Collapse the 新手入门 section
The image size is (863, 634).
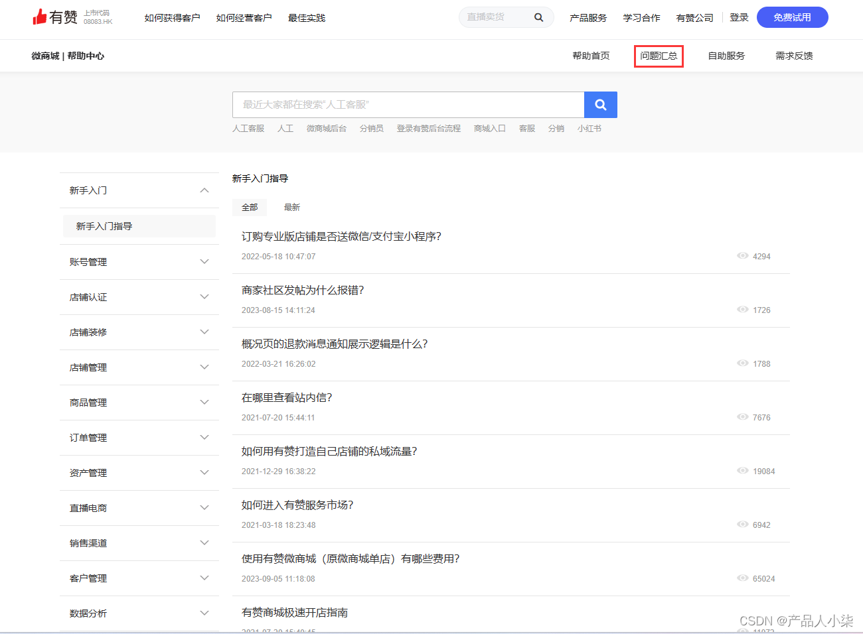(x=139, y=190)
